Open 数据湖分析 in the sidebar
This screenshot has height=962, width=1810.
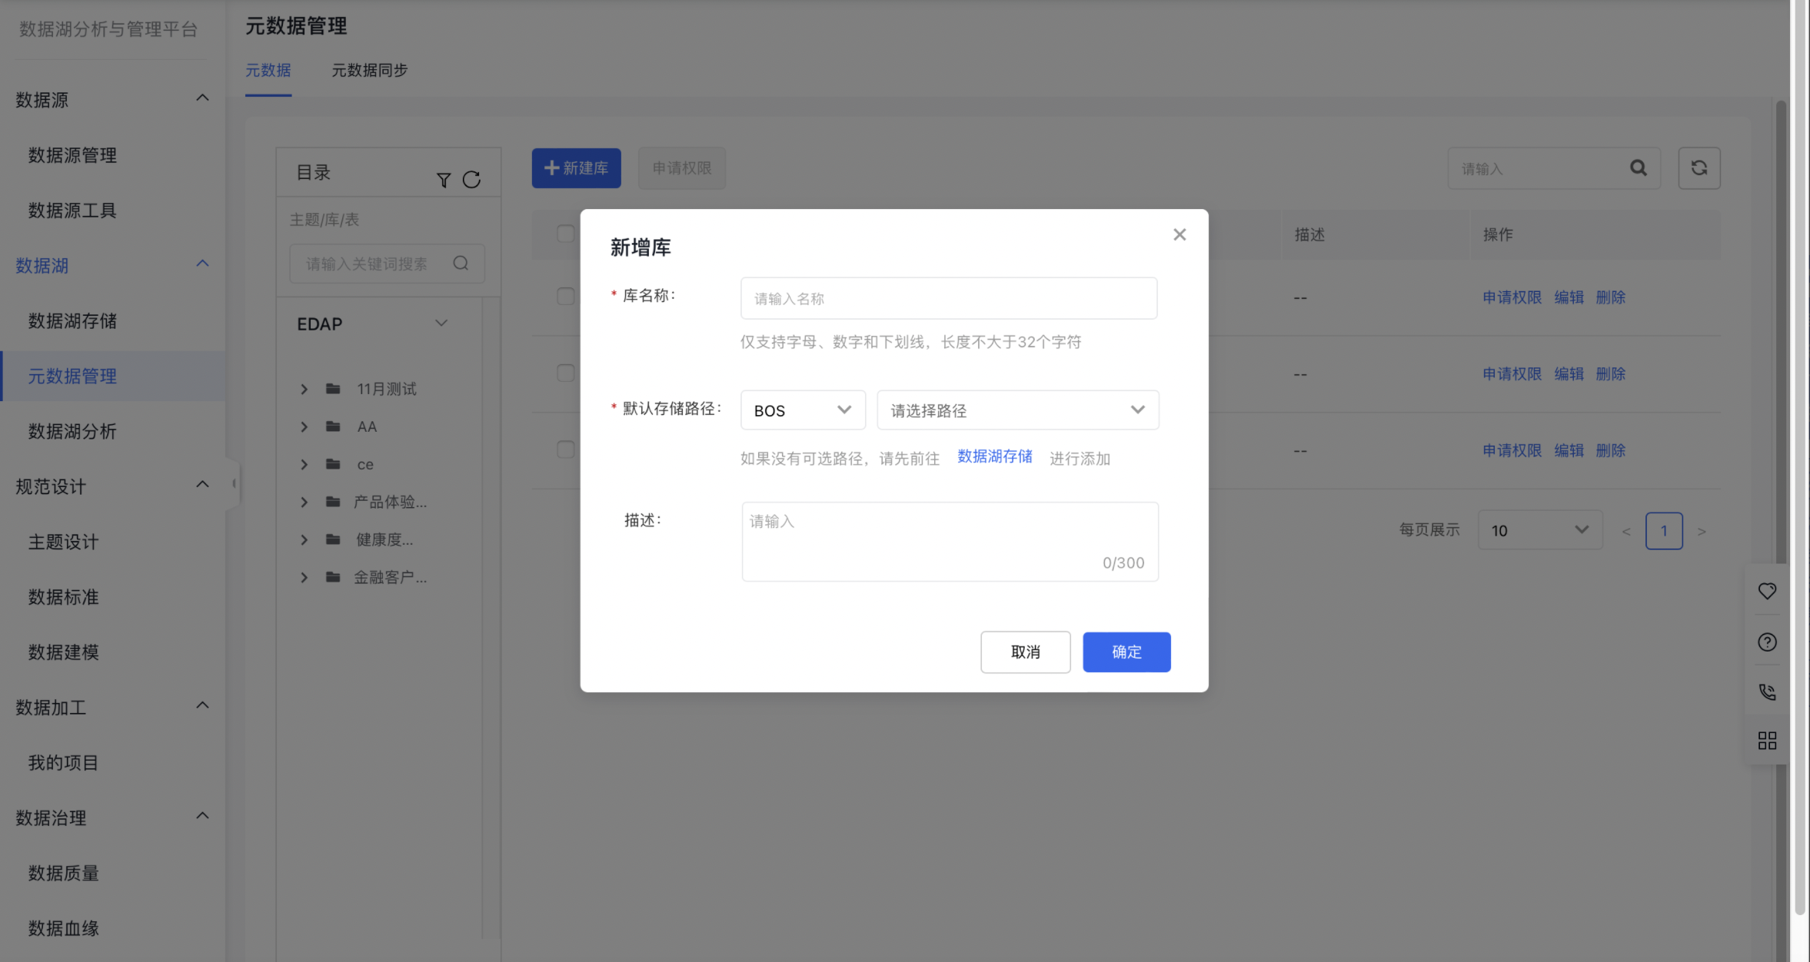pyautogui.click(x=72, y=432)
